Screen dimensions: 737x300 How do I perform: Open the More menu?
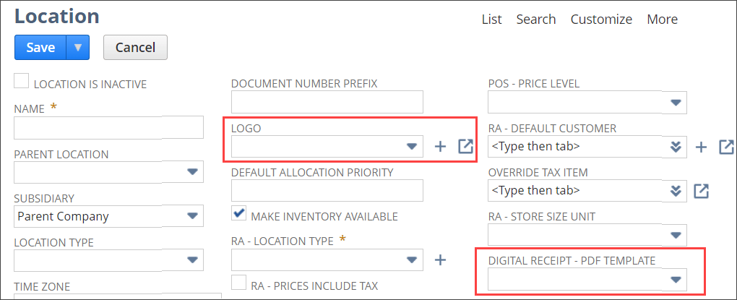[x=662, y=20]
